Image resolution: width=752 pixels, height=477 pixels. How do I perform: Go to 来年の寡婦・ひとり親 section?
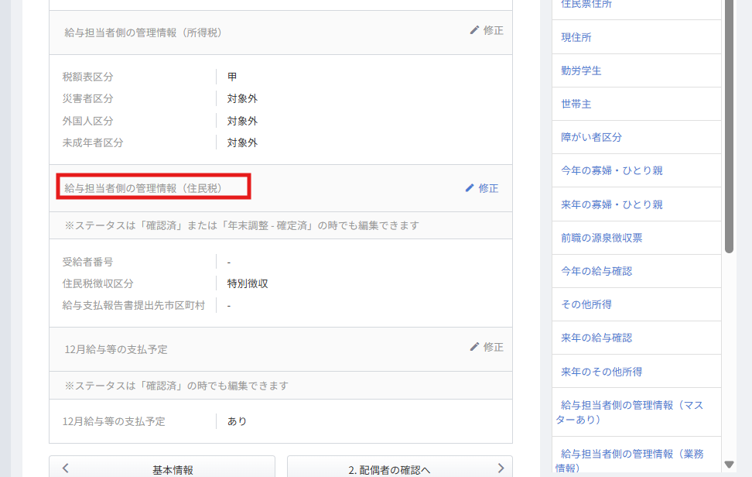(611, 204)
